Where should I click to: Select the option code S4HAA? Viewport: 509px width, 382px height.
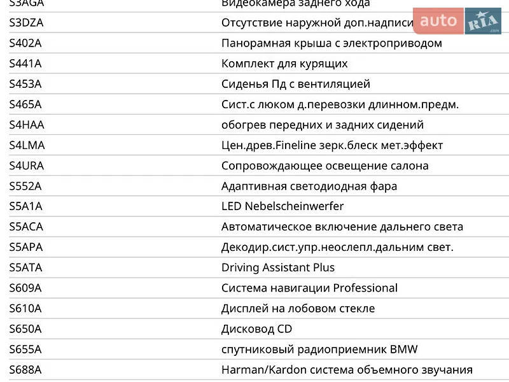27,125
